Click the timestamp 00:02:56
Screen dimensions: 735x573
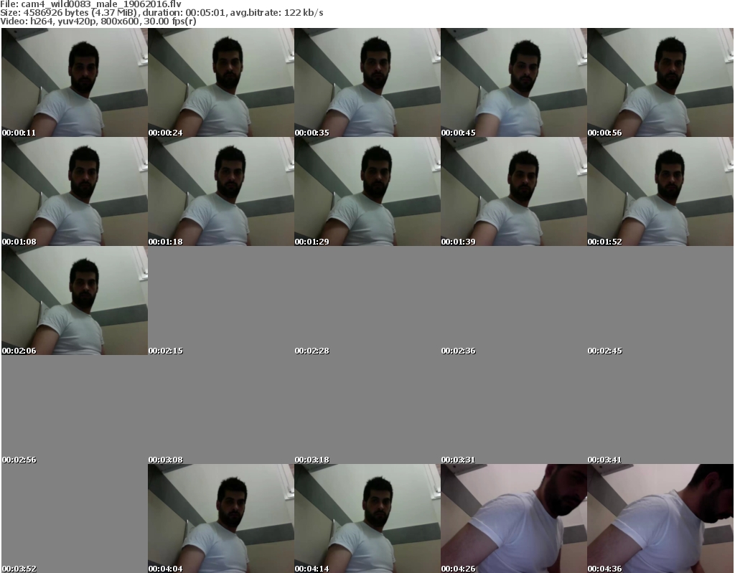tap(19, 460)
